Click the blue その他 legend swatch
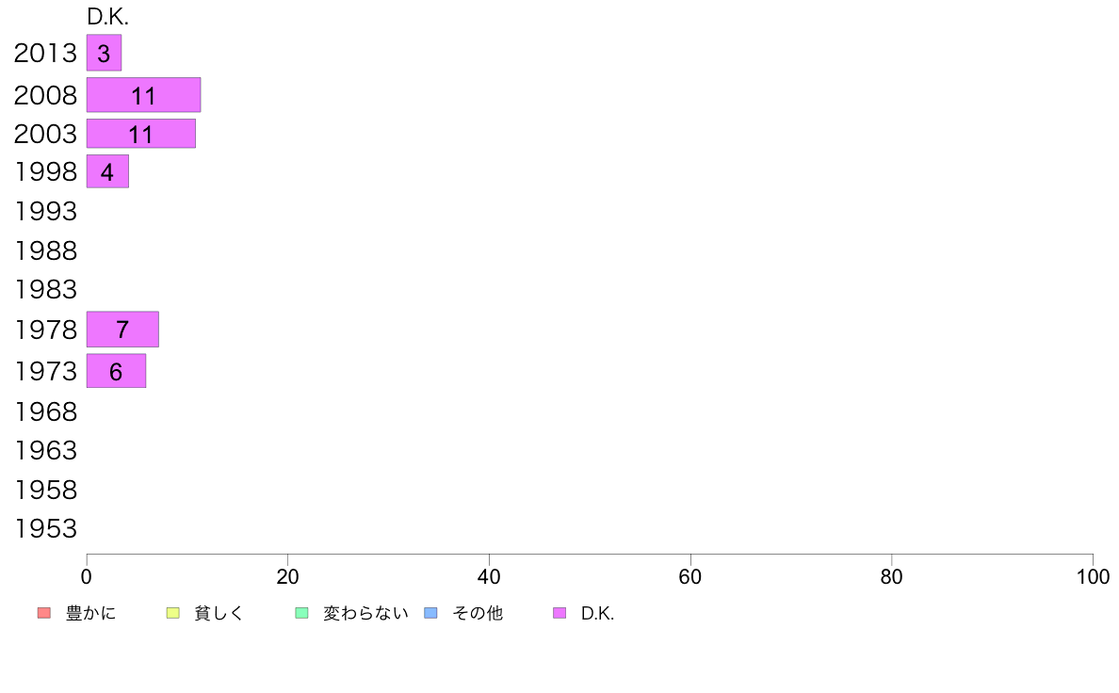The width and height of the screenshot is (1119, 693). pos(431,613)
